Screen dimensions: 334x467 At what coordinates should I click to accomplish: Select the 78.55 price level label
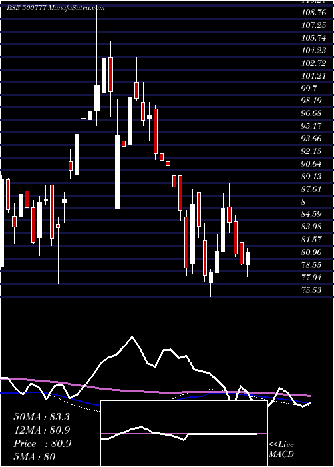click(312, 264)
